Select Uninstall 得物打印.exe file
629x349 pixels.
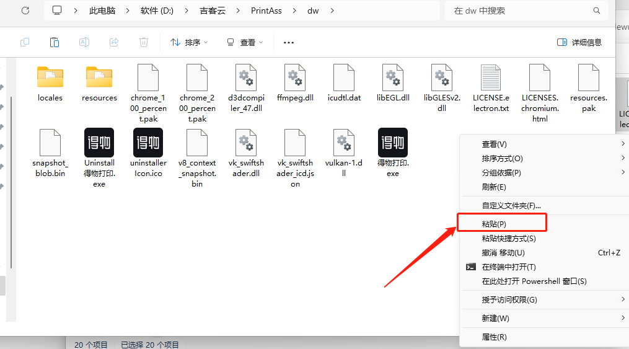[99, 159]
